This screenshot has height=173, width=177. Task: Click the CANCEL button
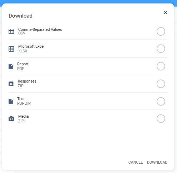[x=136, y=162]
